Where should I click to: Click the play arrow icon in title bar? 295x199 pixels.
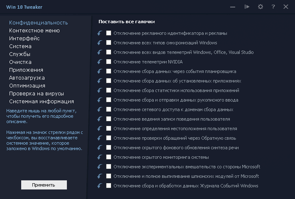pyautogui.click(x=247, y=7)
